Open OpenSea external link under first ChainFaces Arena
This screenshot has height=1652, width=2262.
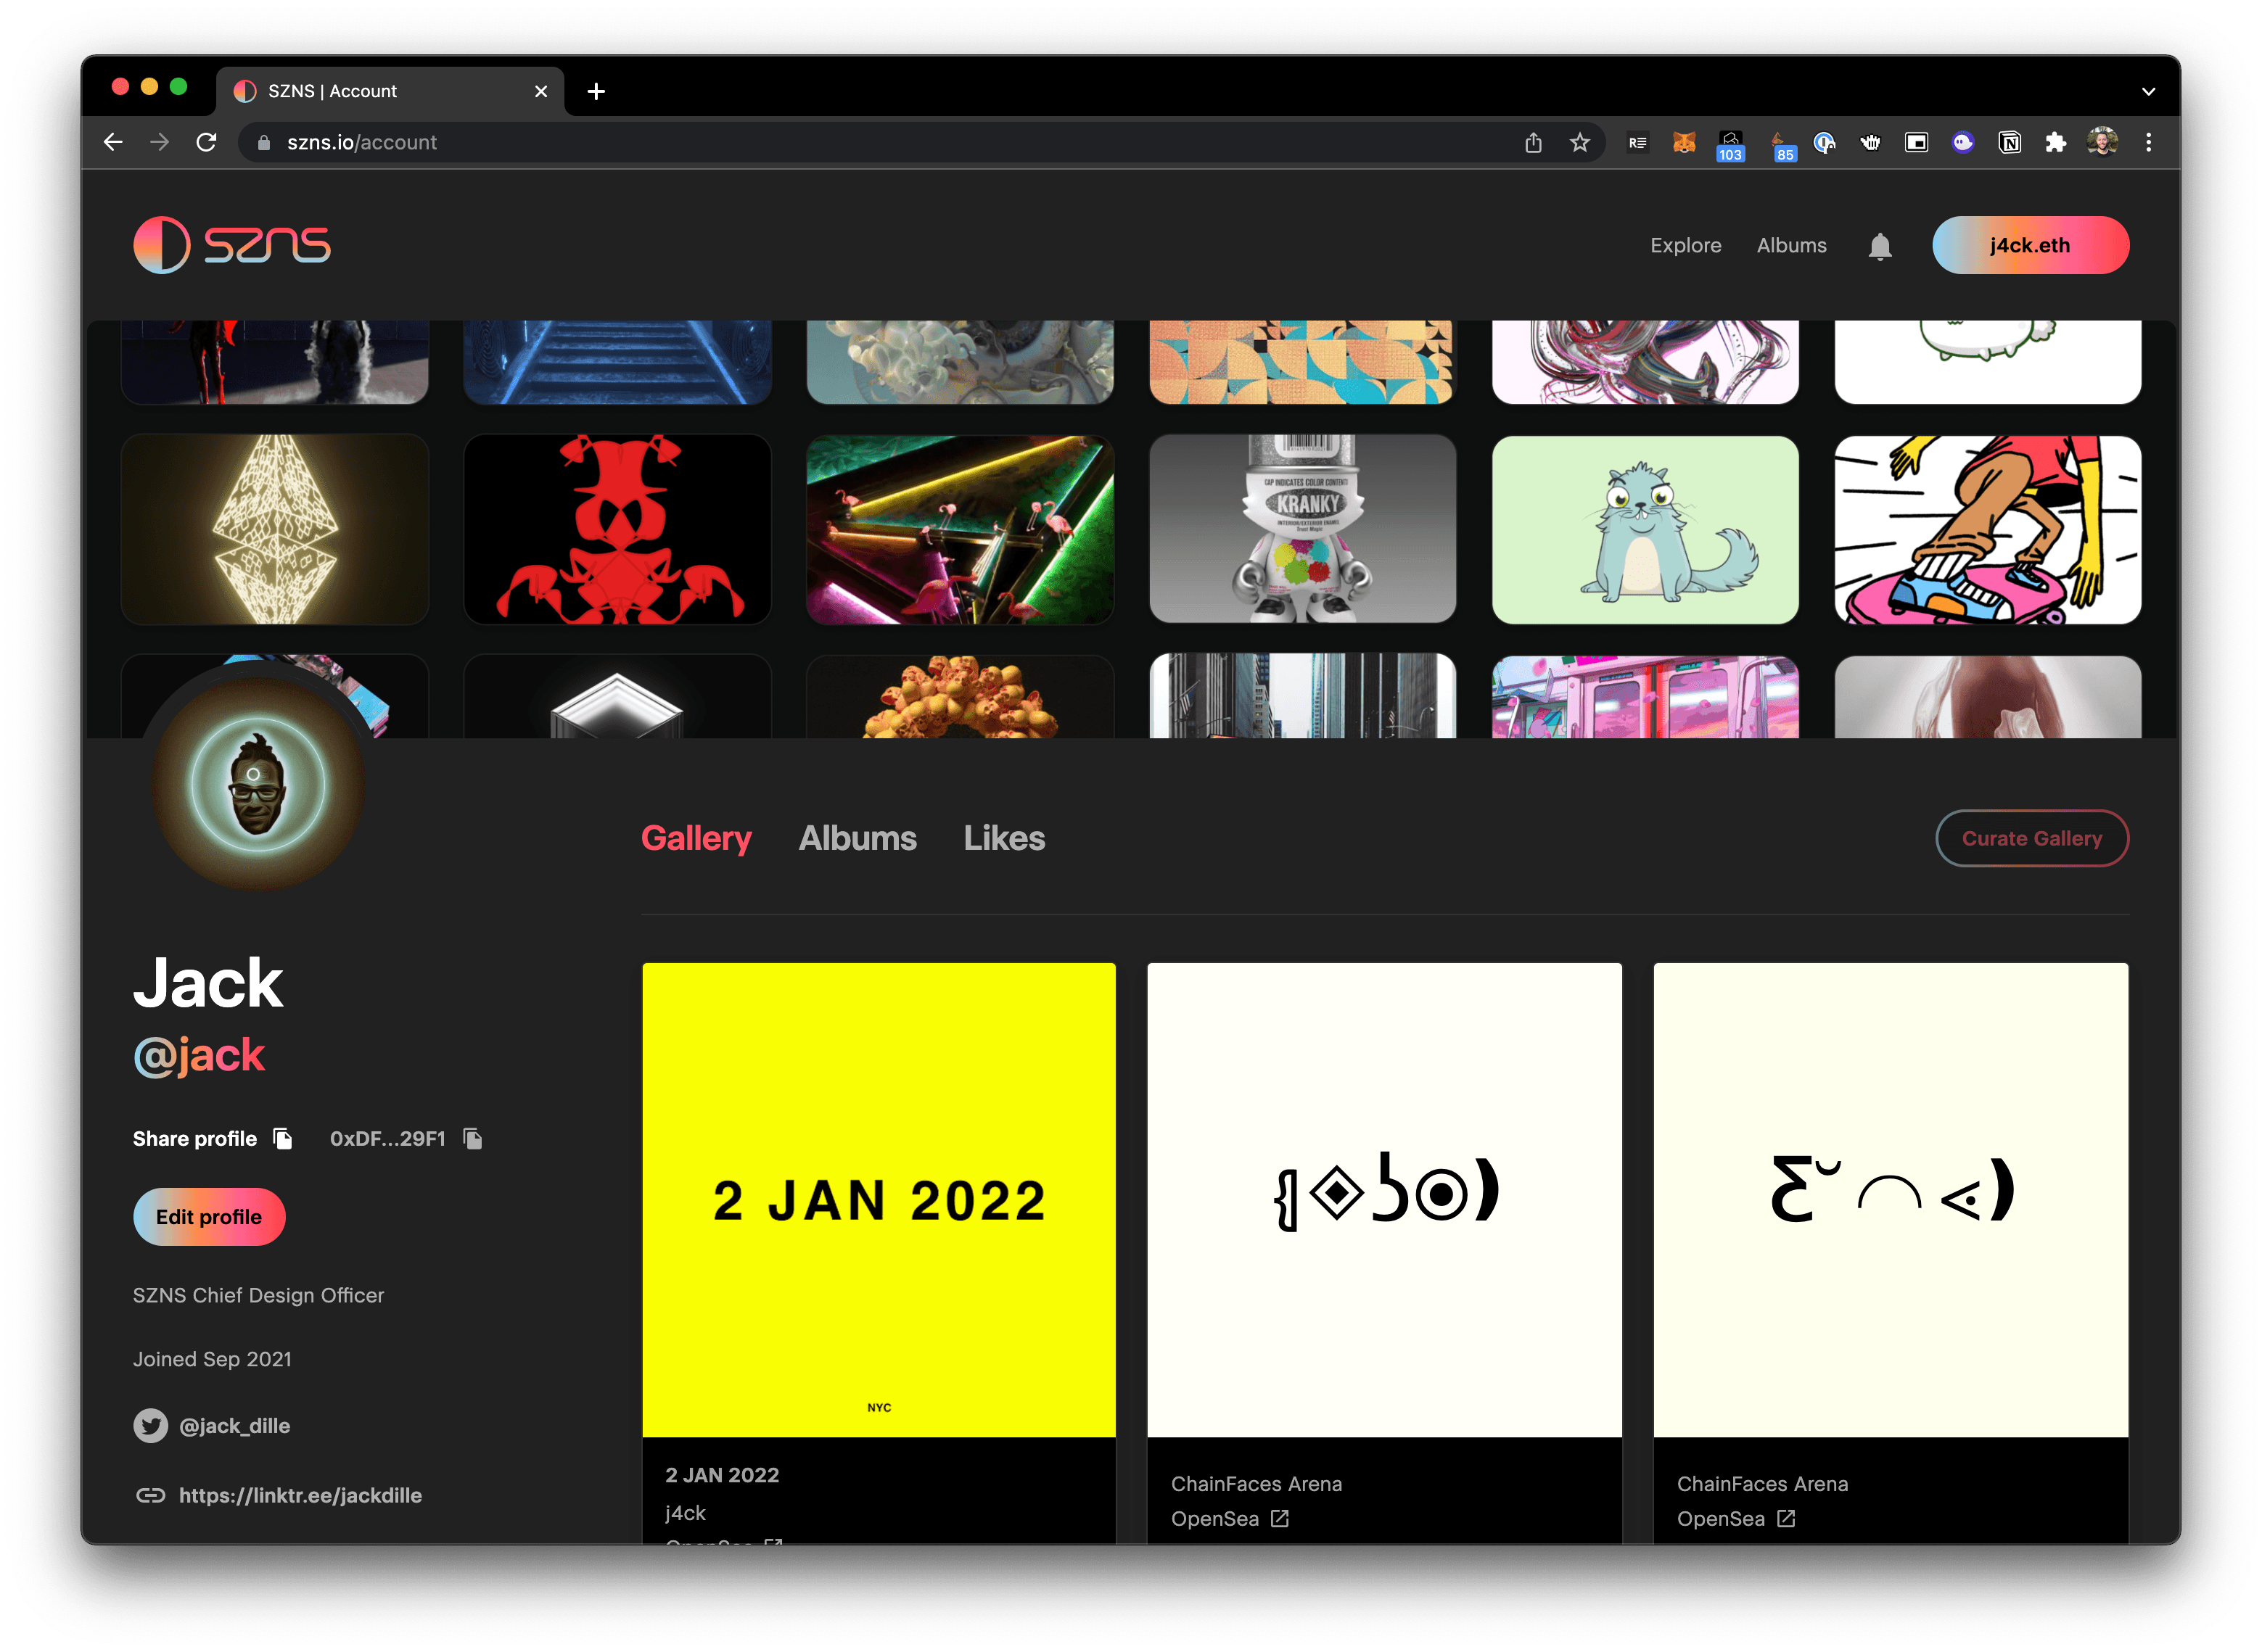[x=1280, y=1519]
